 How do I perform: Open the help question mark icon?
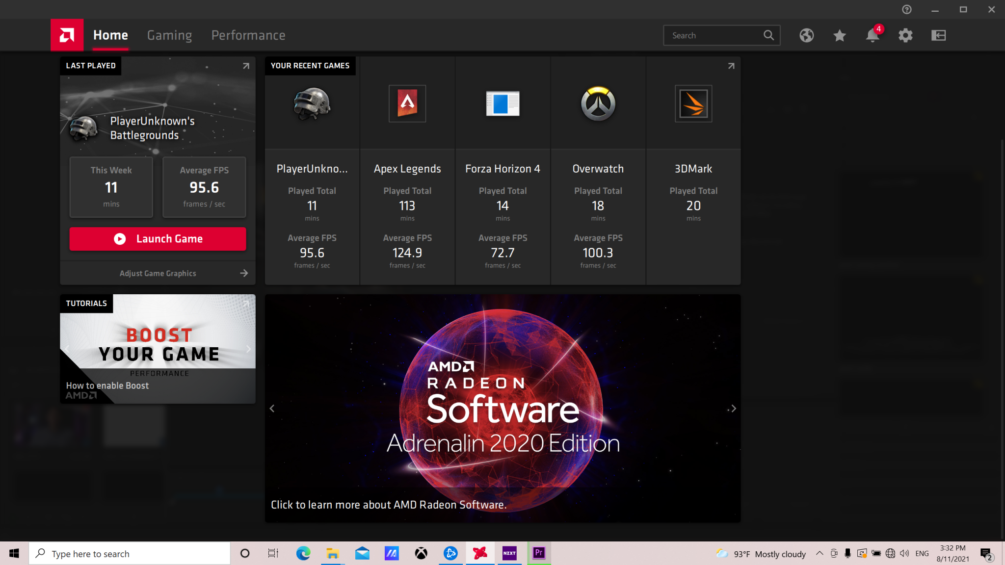(907, 9)
